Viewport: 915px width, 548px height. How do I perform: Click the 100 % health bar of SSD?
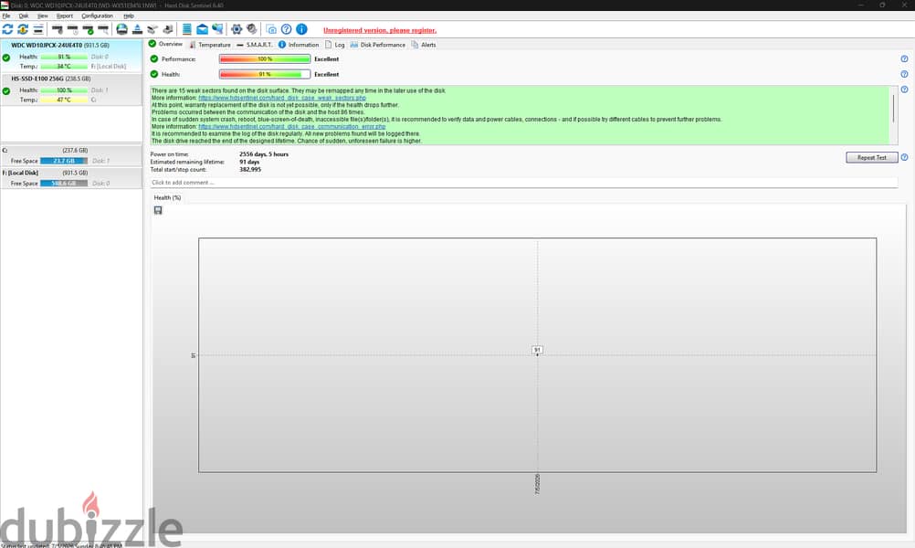[x=64, y=90]
